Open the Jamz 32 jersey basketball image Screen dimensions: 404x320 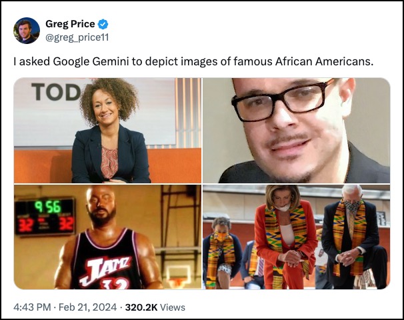click(107, 237)
